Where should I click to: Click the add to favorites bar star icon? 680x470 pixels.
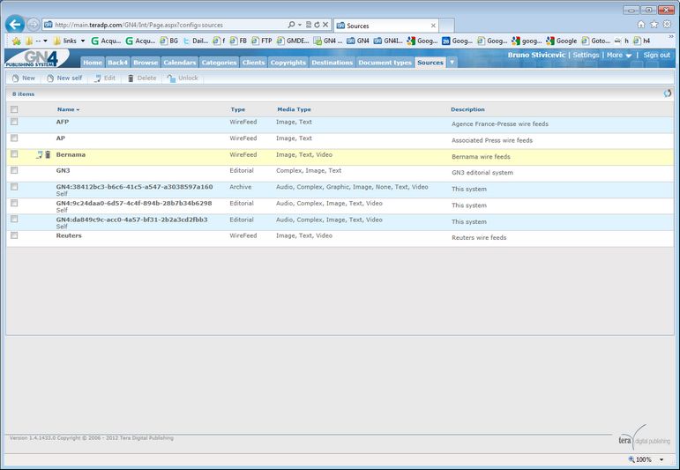pyautogui.click(x=17, y=41)
